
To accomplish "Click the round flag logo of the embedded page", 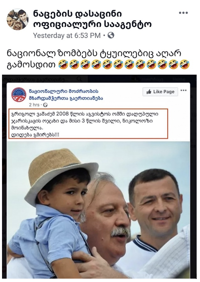I will 19,95.
